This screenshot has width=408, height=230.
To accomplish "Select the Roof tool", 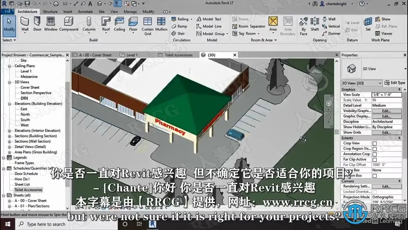I will pyautogui.click(x=106, y=25).
